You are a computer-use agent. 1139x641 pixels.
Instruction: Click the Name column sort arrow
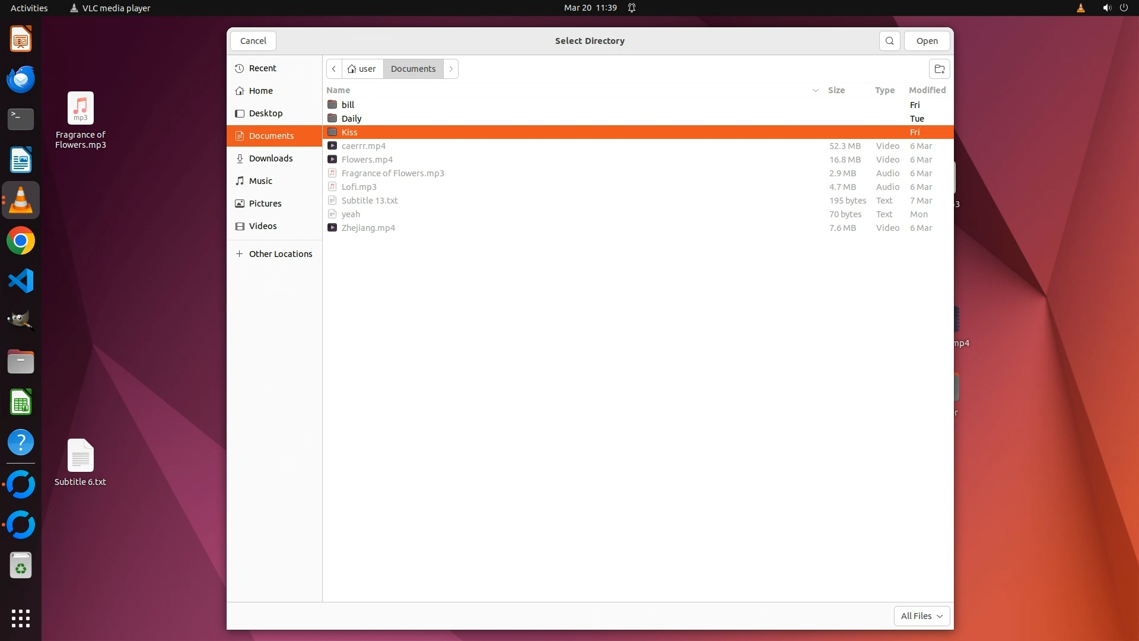pyautogui.click(x=815, y=90)
